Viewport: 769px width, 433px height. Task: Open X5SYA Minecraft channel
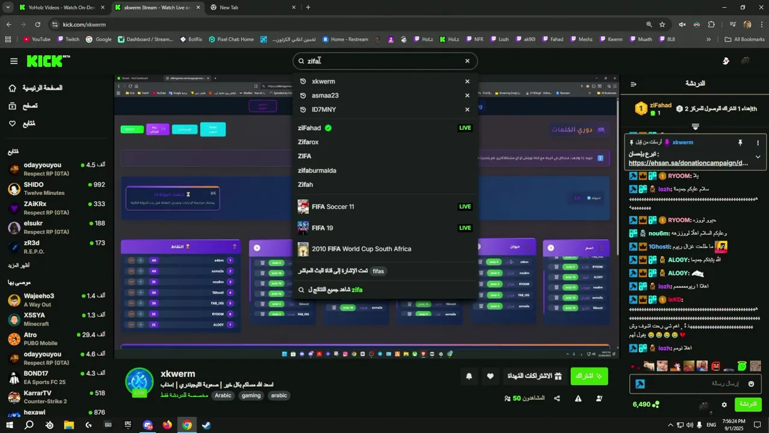click(56, 319)
